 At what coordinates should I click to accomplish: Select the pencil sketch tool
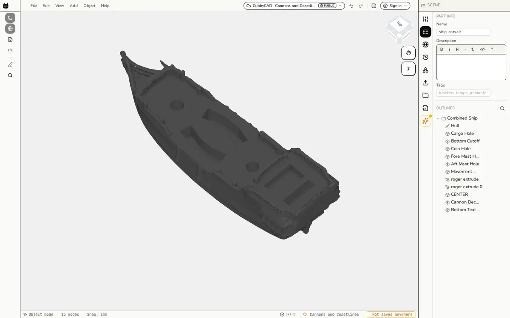(10, 64)
